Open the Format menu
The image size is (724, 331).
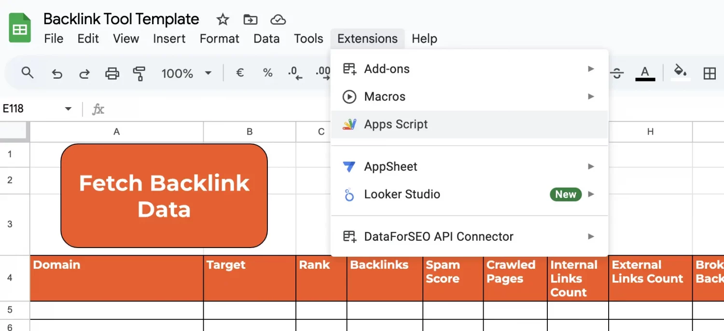220,39
